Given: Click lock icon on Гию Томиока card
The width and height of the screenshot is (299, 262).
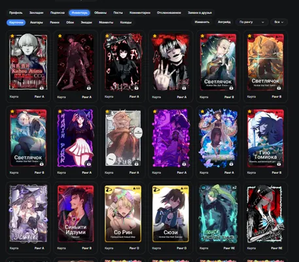Looking at the screenshot, I should (279, 164).
